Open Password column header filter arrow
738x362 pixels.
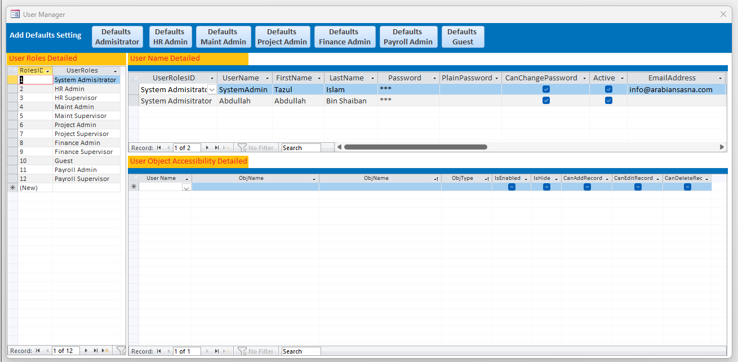click(x=434, y=78)
